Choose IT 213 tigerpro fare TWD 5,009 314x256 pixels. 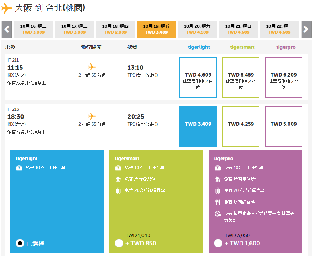point(283,126)
